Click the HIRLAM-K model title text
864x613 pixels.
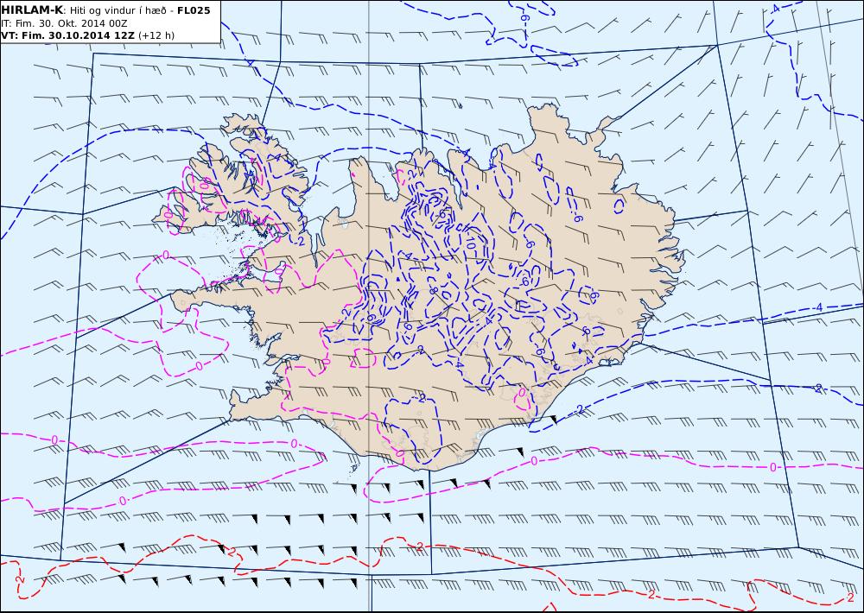[32, 10]
